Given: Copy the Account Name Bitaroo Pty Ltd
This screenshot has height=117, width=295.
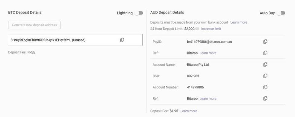Looking at the screenshot, I should tap(265, 65).
